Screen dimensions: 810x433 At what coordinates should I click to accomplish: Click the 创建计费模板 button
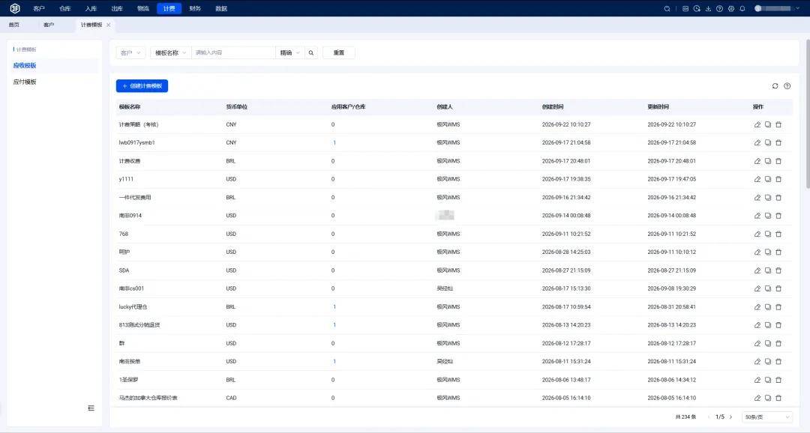[142, 86]
